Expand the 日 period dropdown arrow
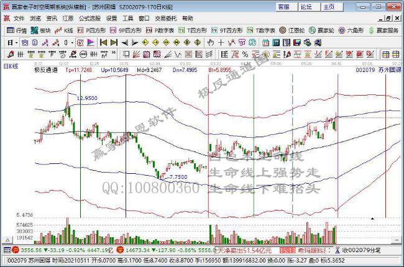 pyautogui.click(x=17, y=43)
